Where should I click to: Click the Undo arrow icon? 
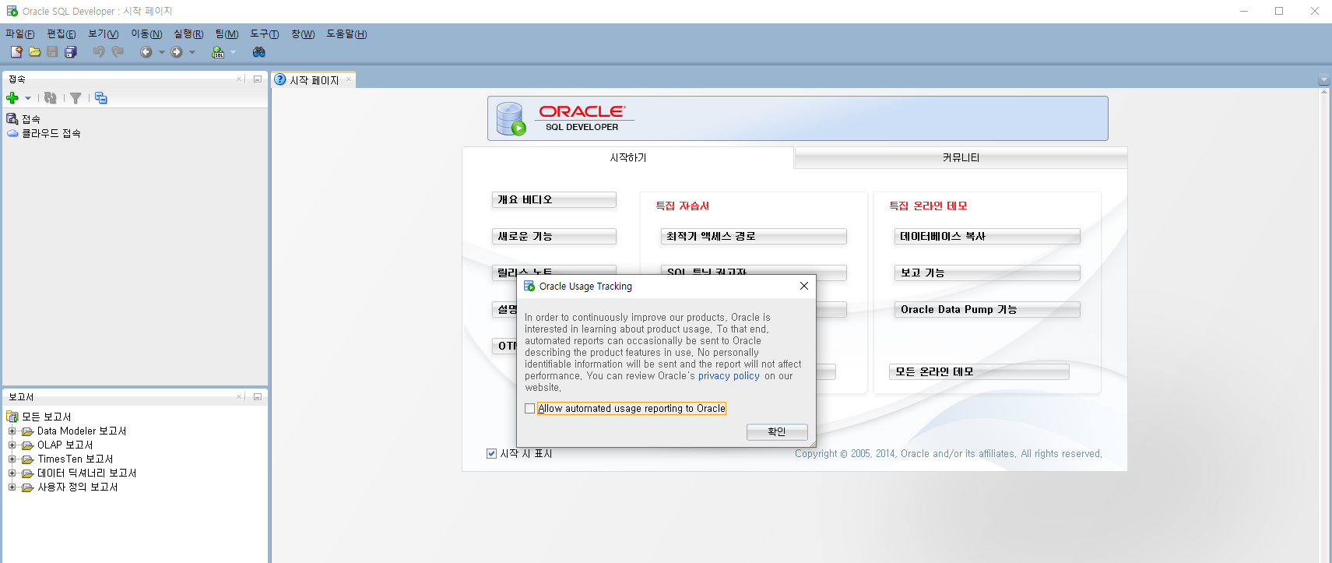click(x=99, y=52)
